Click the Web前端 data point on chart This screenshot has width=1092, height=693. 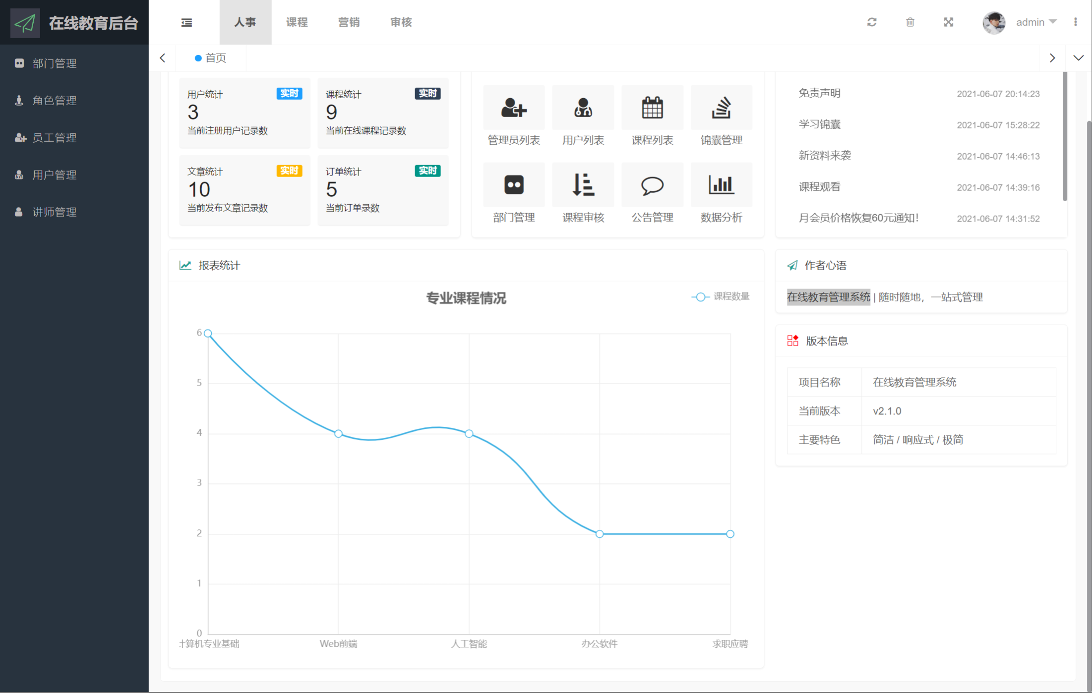[x=338, y=434]
